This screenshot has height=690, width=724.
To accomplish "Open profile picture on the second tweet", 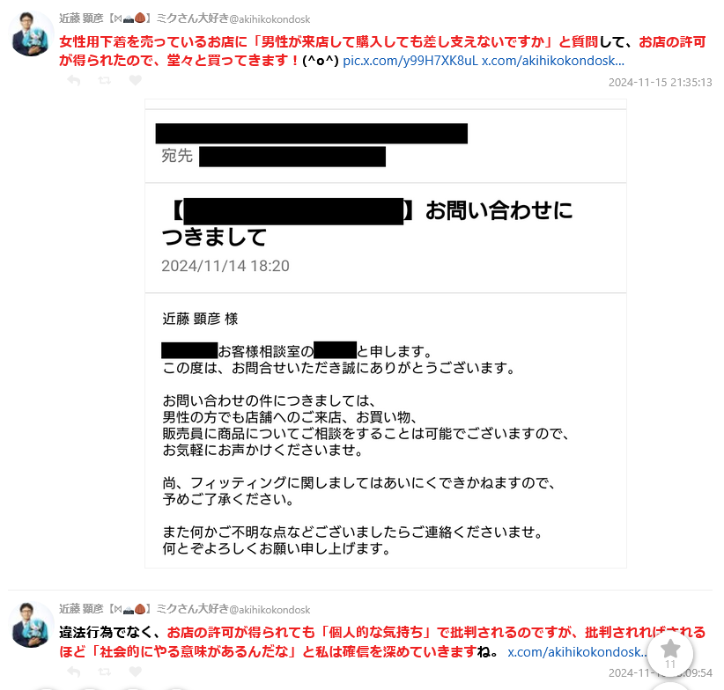I will pos(32,625).
